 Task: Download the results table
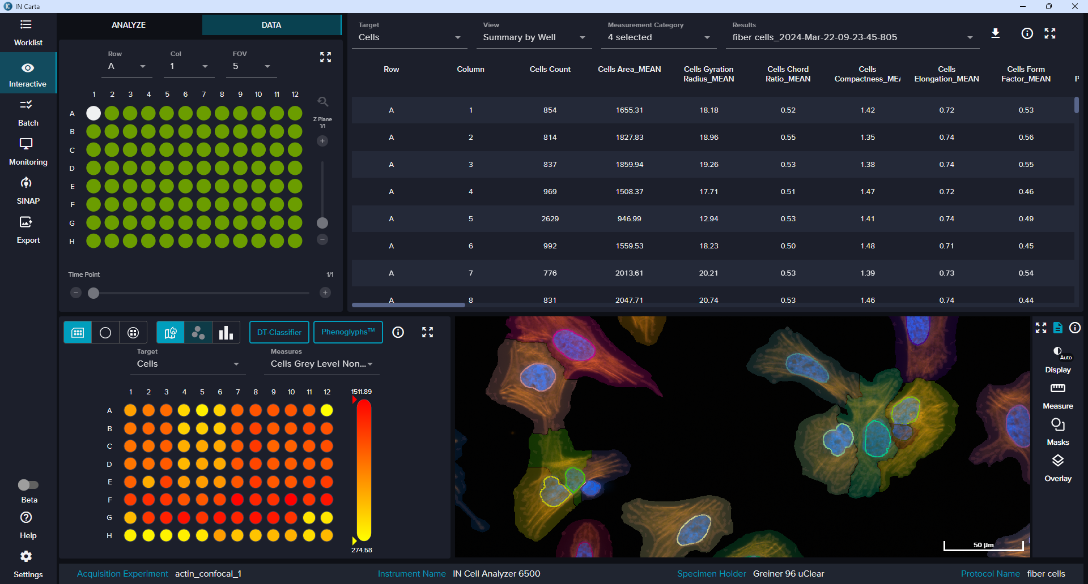tap(995, 33)
